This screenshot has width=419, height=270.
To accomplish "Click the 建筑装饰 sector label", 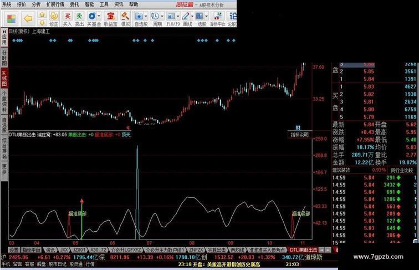I will (341, 170).
